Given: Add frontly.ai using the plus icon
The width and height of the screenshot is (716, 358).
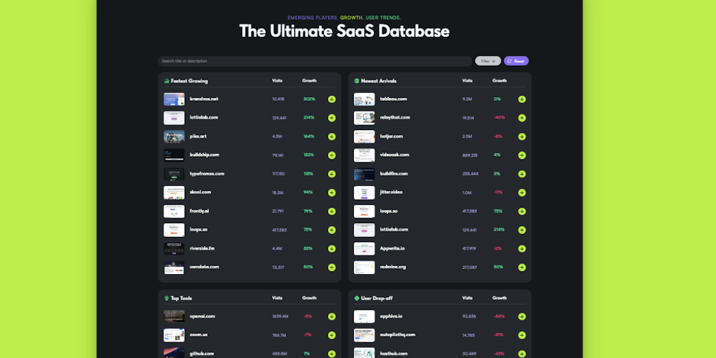Looking at the screenshot, I should tap(331, 211).
